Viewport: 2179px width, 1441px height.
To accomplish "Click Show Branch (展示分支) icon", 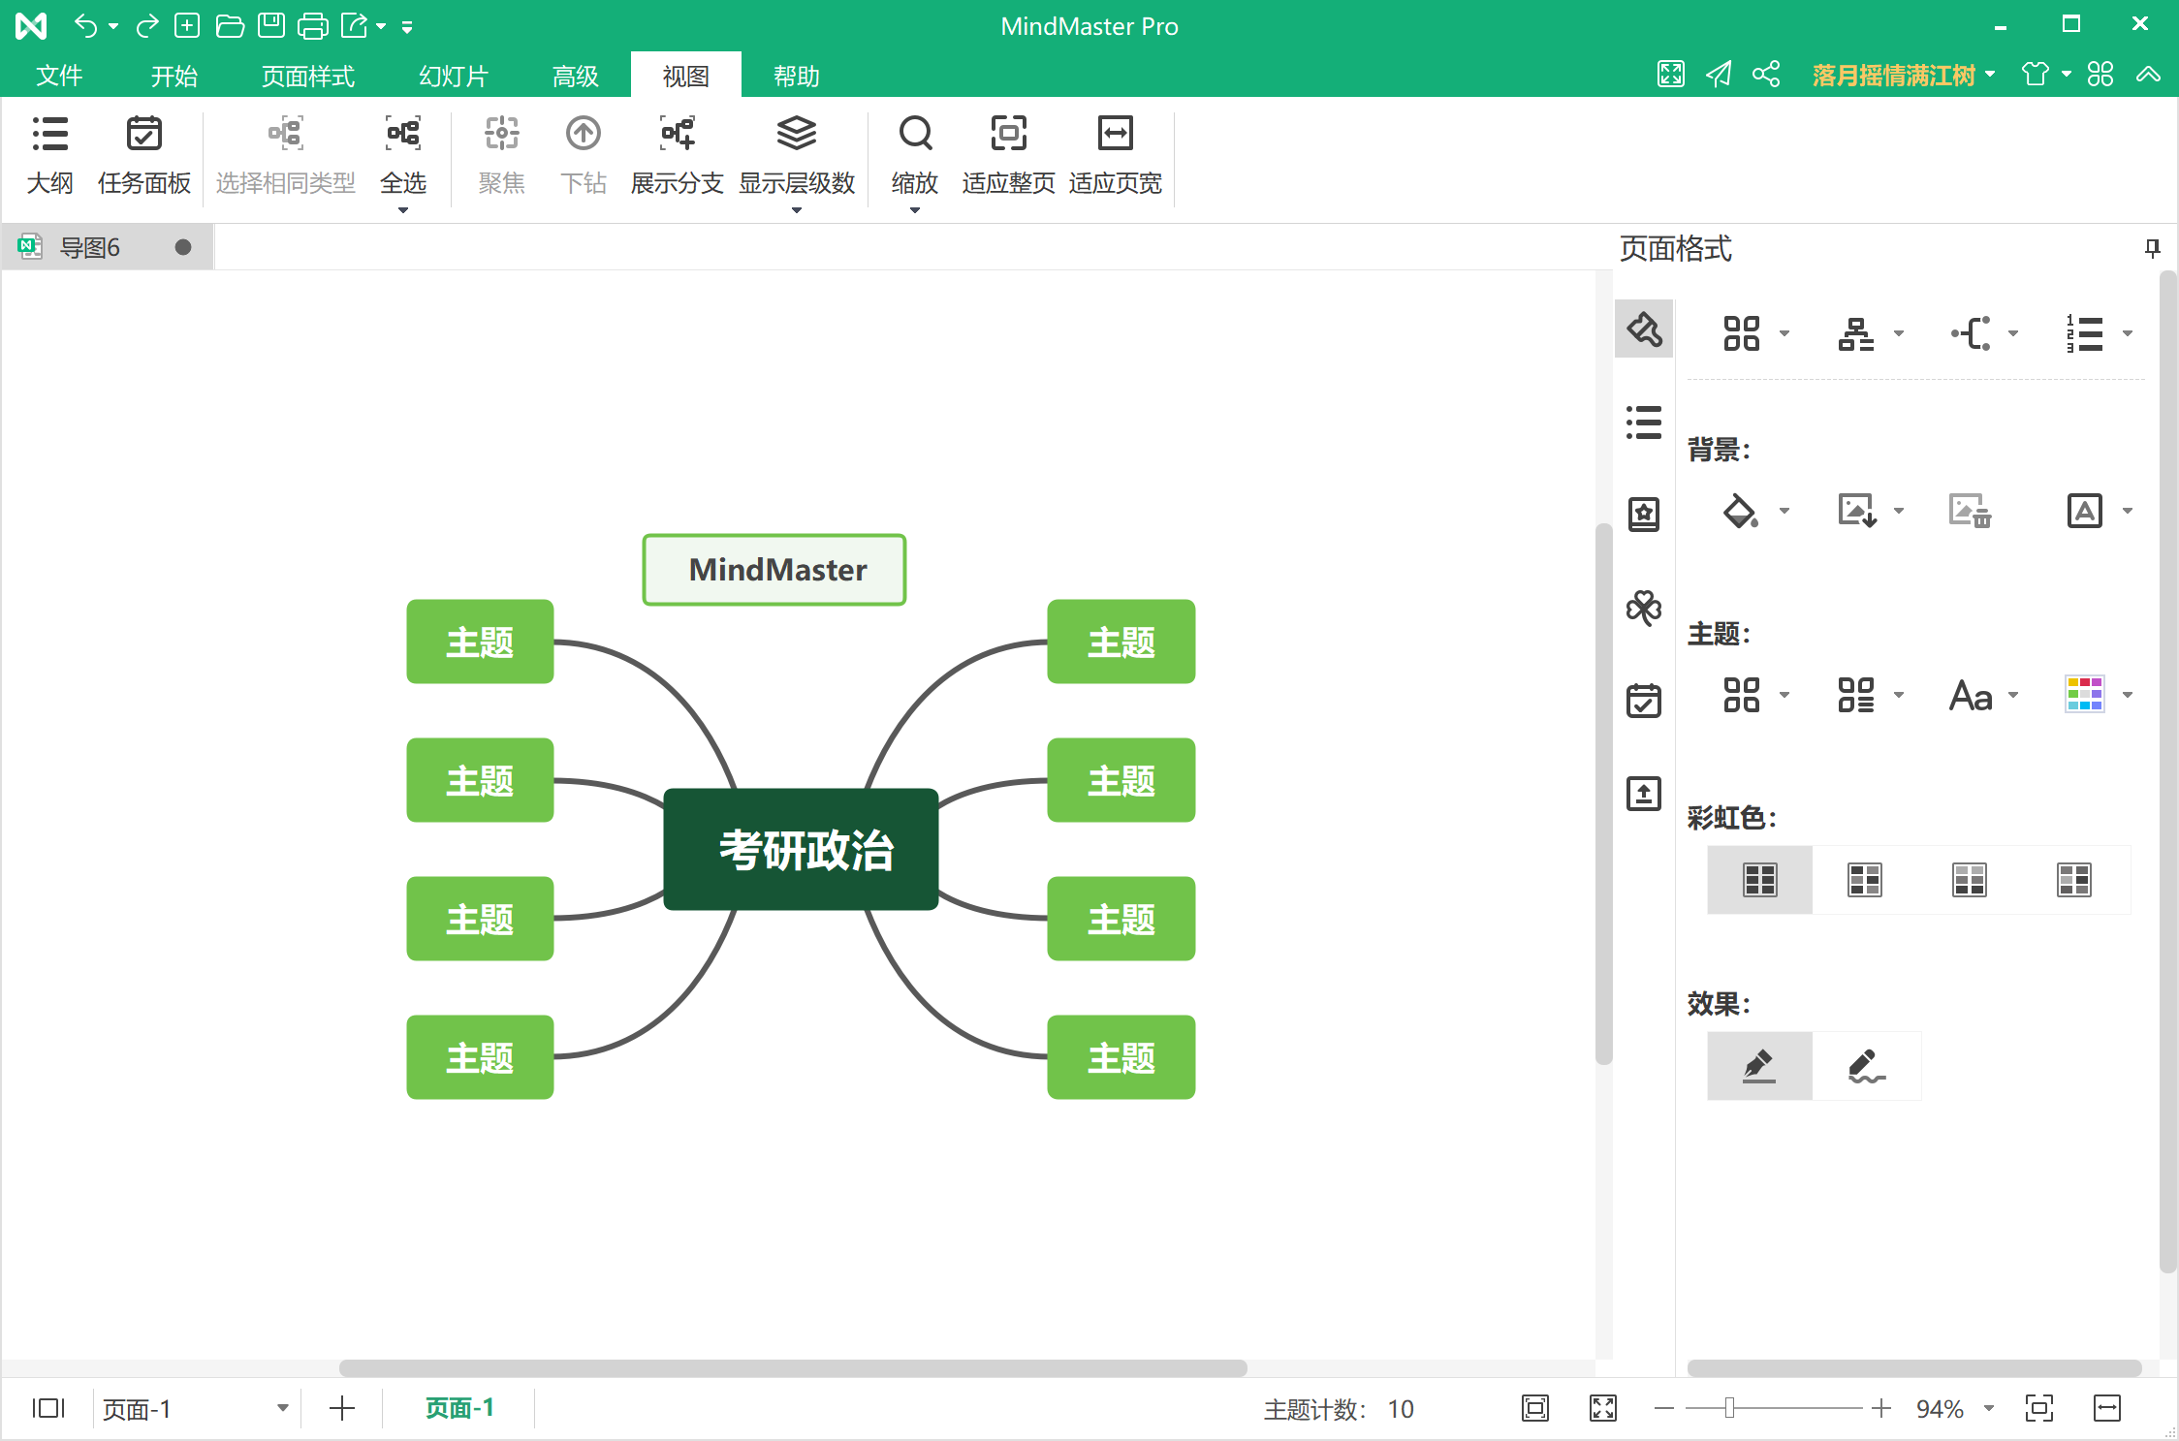I will pos(677,134).
